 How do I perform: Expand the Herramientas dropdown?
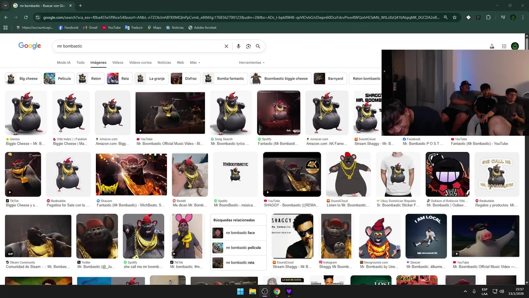pyautogui.click(x=252, y=62)
